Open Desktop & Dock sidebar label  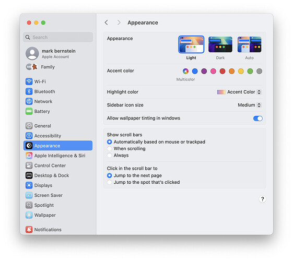[x=52, y=175]
